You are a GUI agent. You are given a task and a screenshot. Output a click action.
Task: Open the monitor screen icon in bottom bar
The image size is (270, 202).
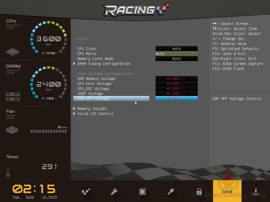pyautogui.click(x=142, y=192)
